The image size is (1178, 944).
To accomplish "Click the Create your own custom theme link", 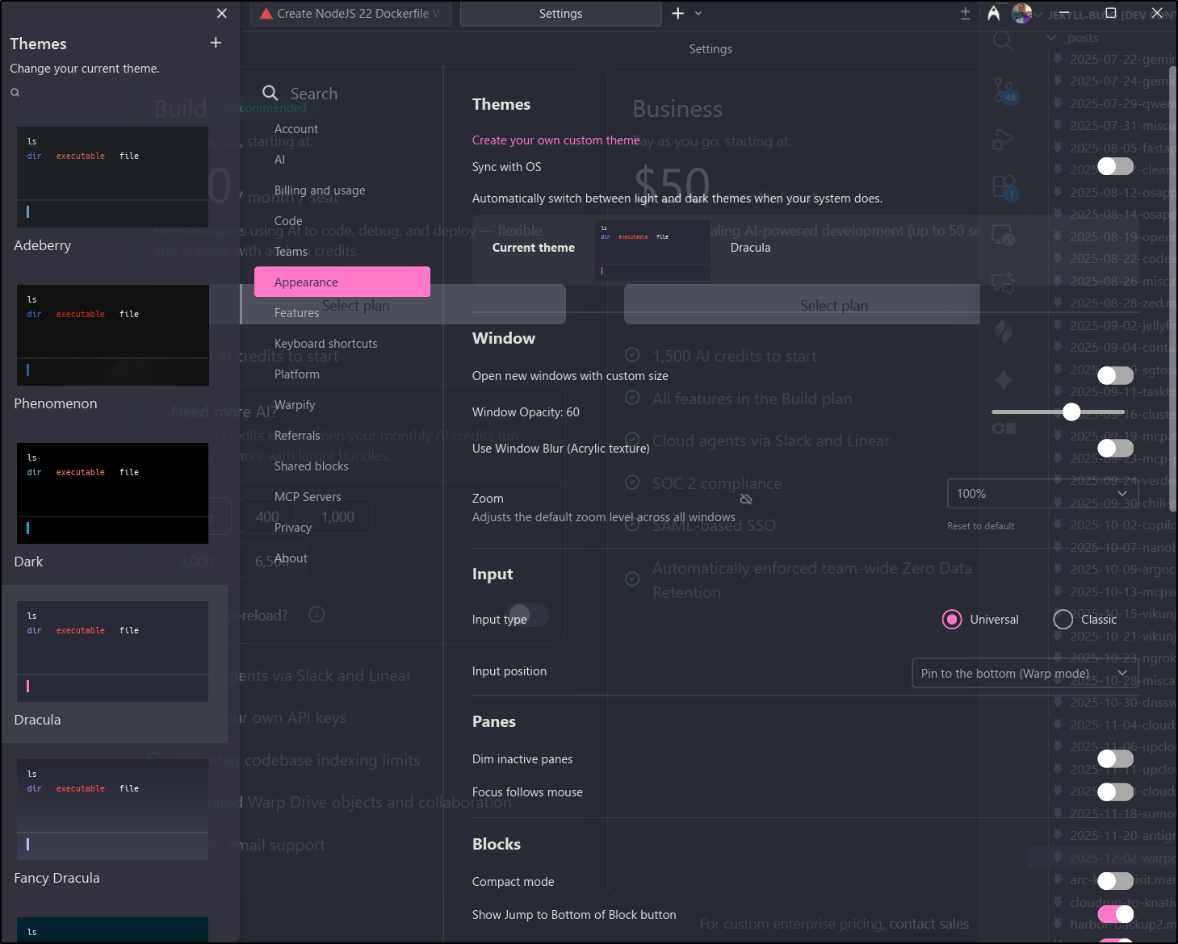I will pos(555,140).
